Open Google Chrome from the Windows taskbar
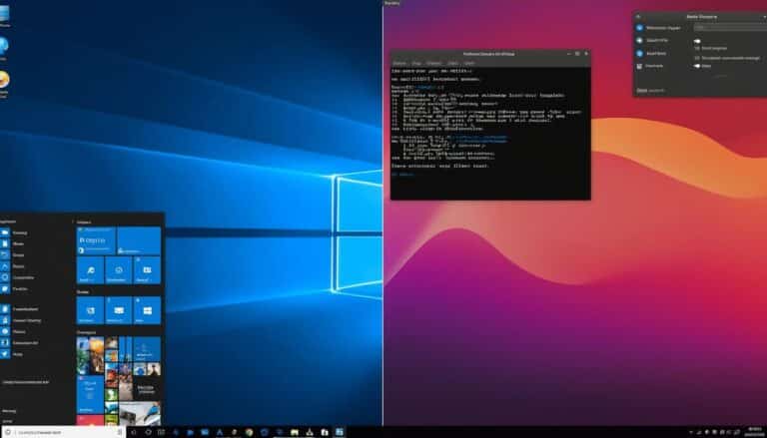This screenshot has width=767, height=438. click(x=250, y=432)
